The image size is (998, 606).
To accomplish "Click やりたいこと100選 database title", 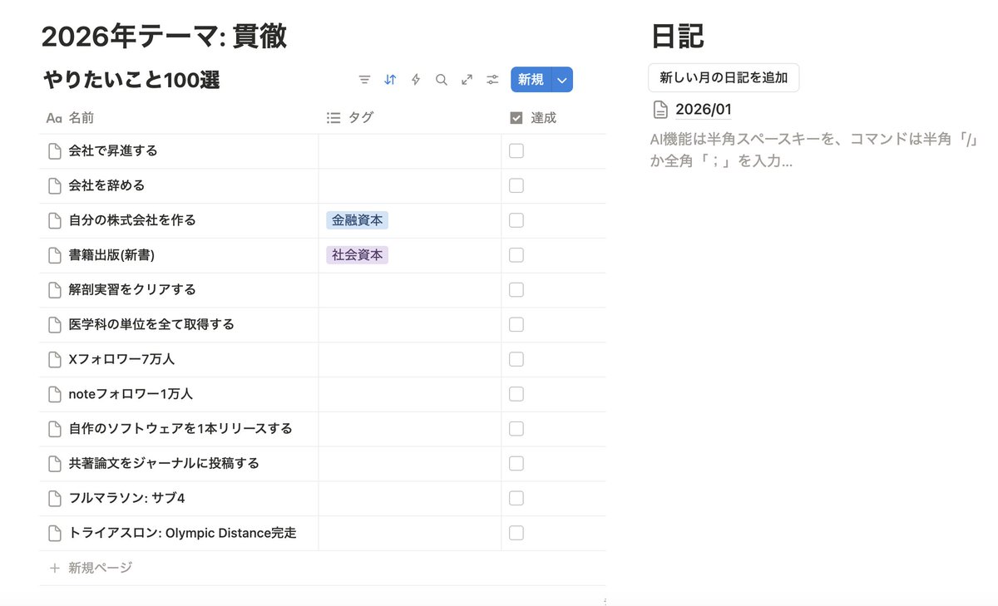I will 131,80.
